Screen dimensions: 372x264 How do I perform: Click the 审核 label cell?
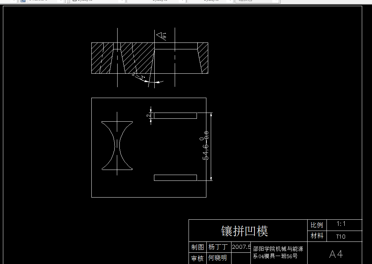pos(198,258)
